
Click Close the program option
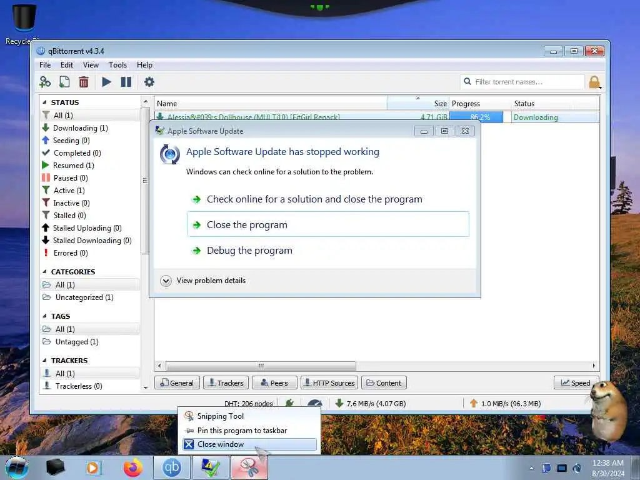(x=327, y=224)
